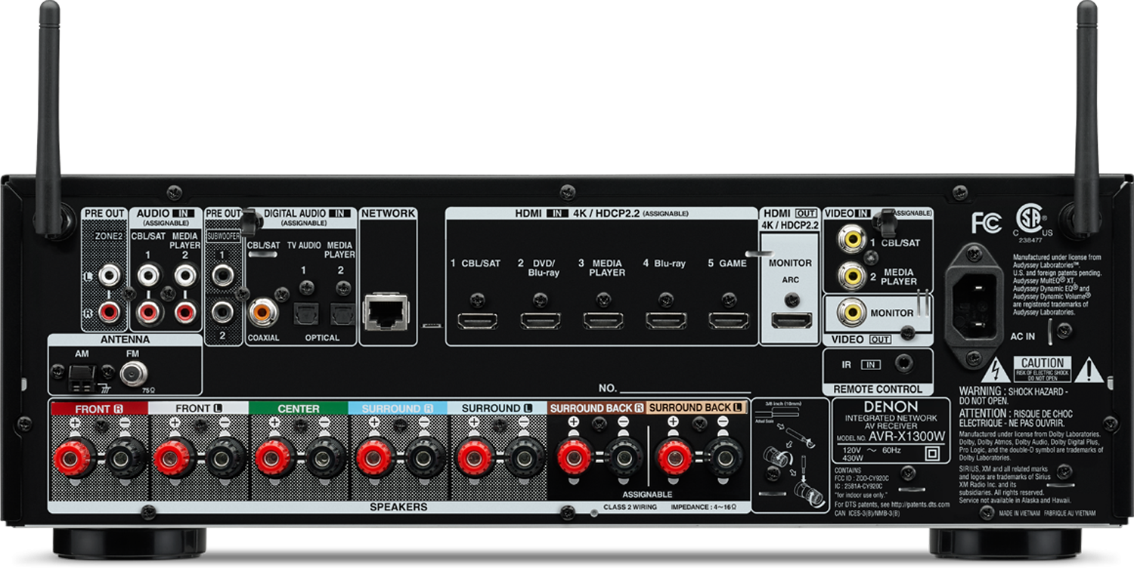Click the yellow video out Monitor jack
The width and height of the screenshot is (1134, 568).
852,311
